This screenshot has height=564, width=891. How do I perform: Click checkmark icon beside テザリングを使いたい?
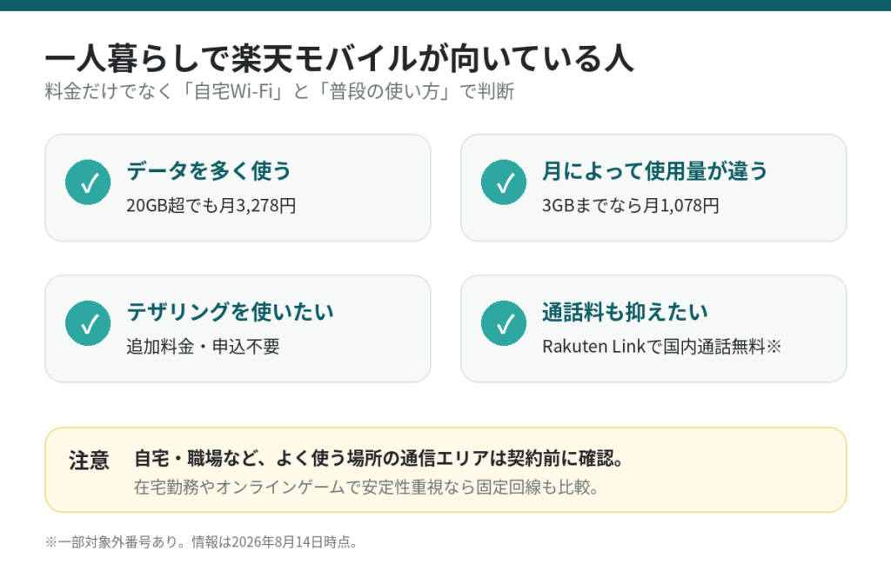pos(88,323)
